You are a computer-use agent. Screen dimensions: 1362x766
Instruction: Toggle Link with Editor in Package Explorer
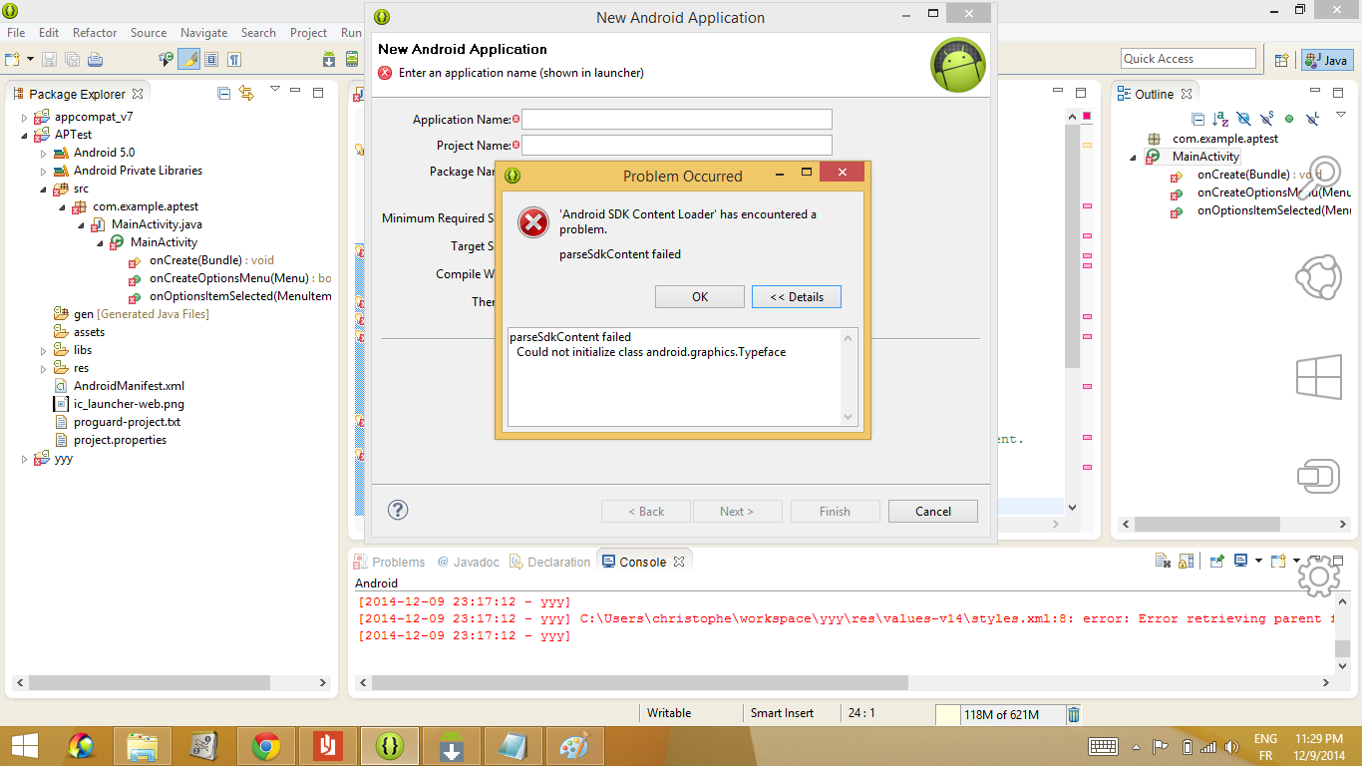[x=246, y=93]
